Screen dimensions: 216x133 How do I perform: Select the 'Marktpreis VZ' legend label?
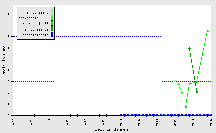[36, 29]
